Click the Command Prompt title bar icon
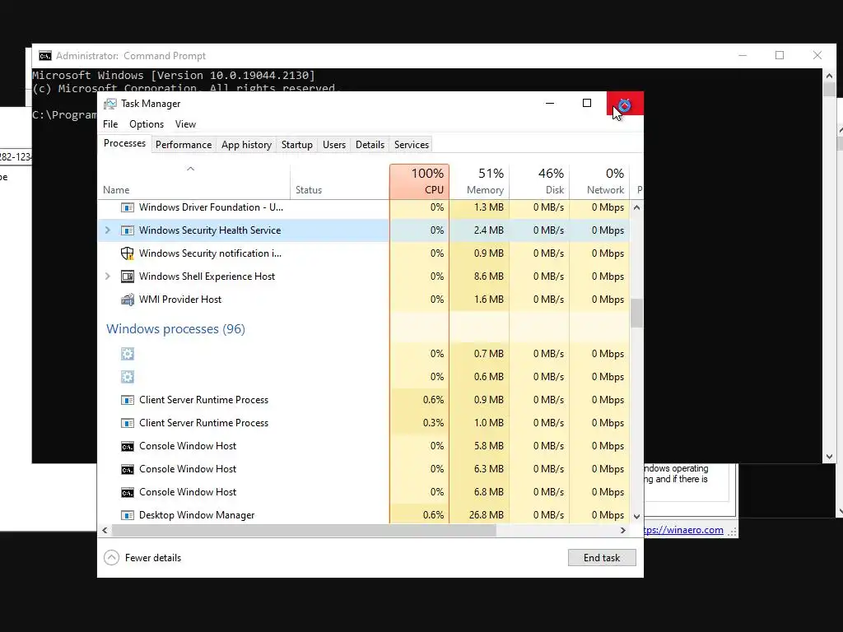 [x=45, y=56]
